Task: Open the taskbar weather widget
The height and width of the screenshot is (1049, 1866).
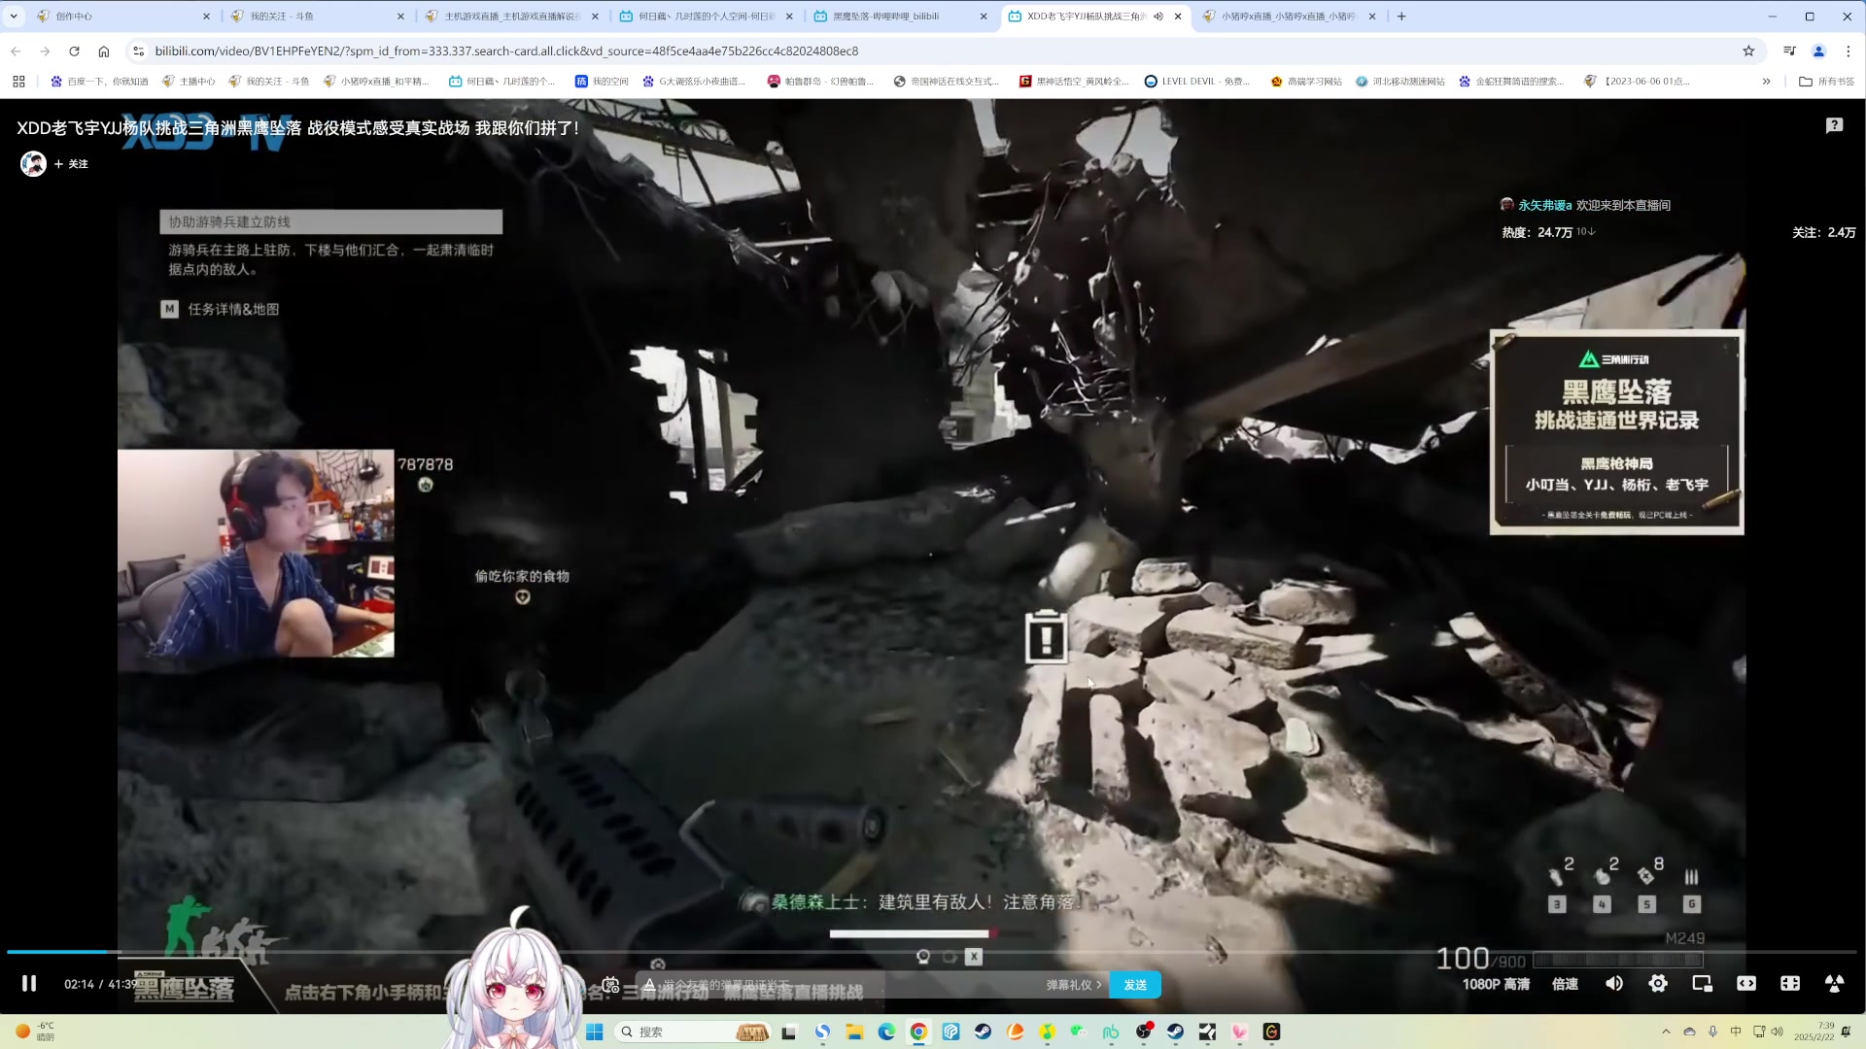Action: 35,1032
